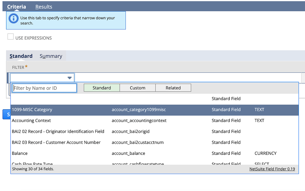This screenshot has width=305, height=191.
Task: Toggle the Standard field type filter
Action: [101, 88]
